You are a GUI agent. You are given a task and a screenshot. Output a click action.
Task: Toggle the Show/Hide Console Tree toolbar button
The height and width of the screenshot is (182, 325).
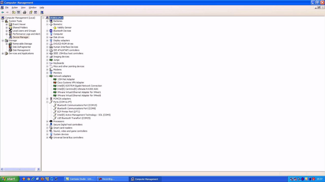(x=18, y=12)
